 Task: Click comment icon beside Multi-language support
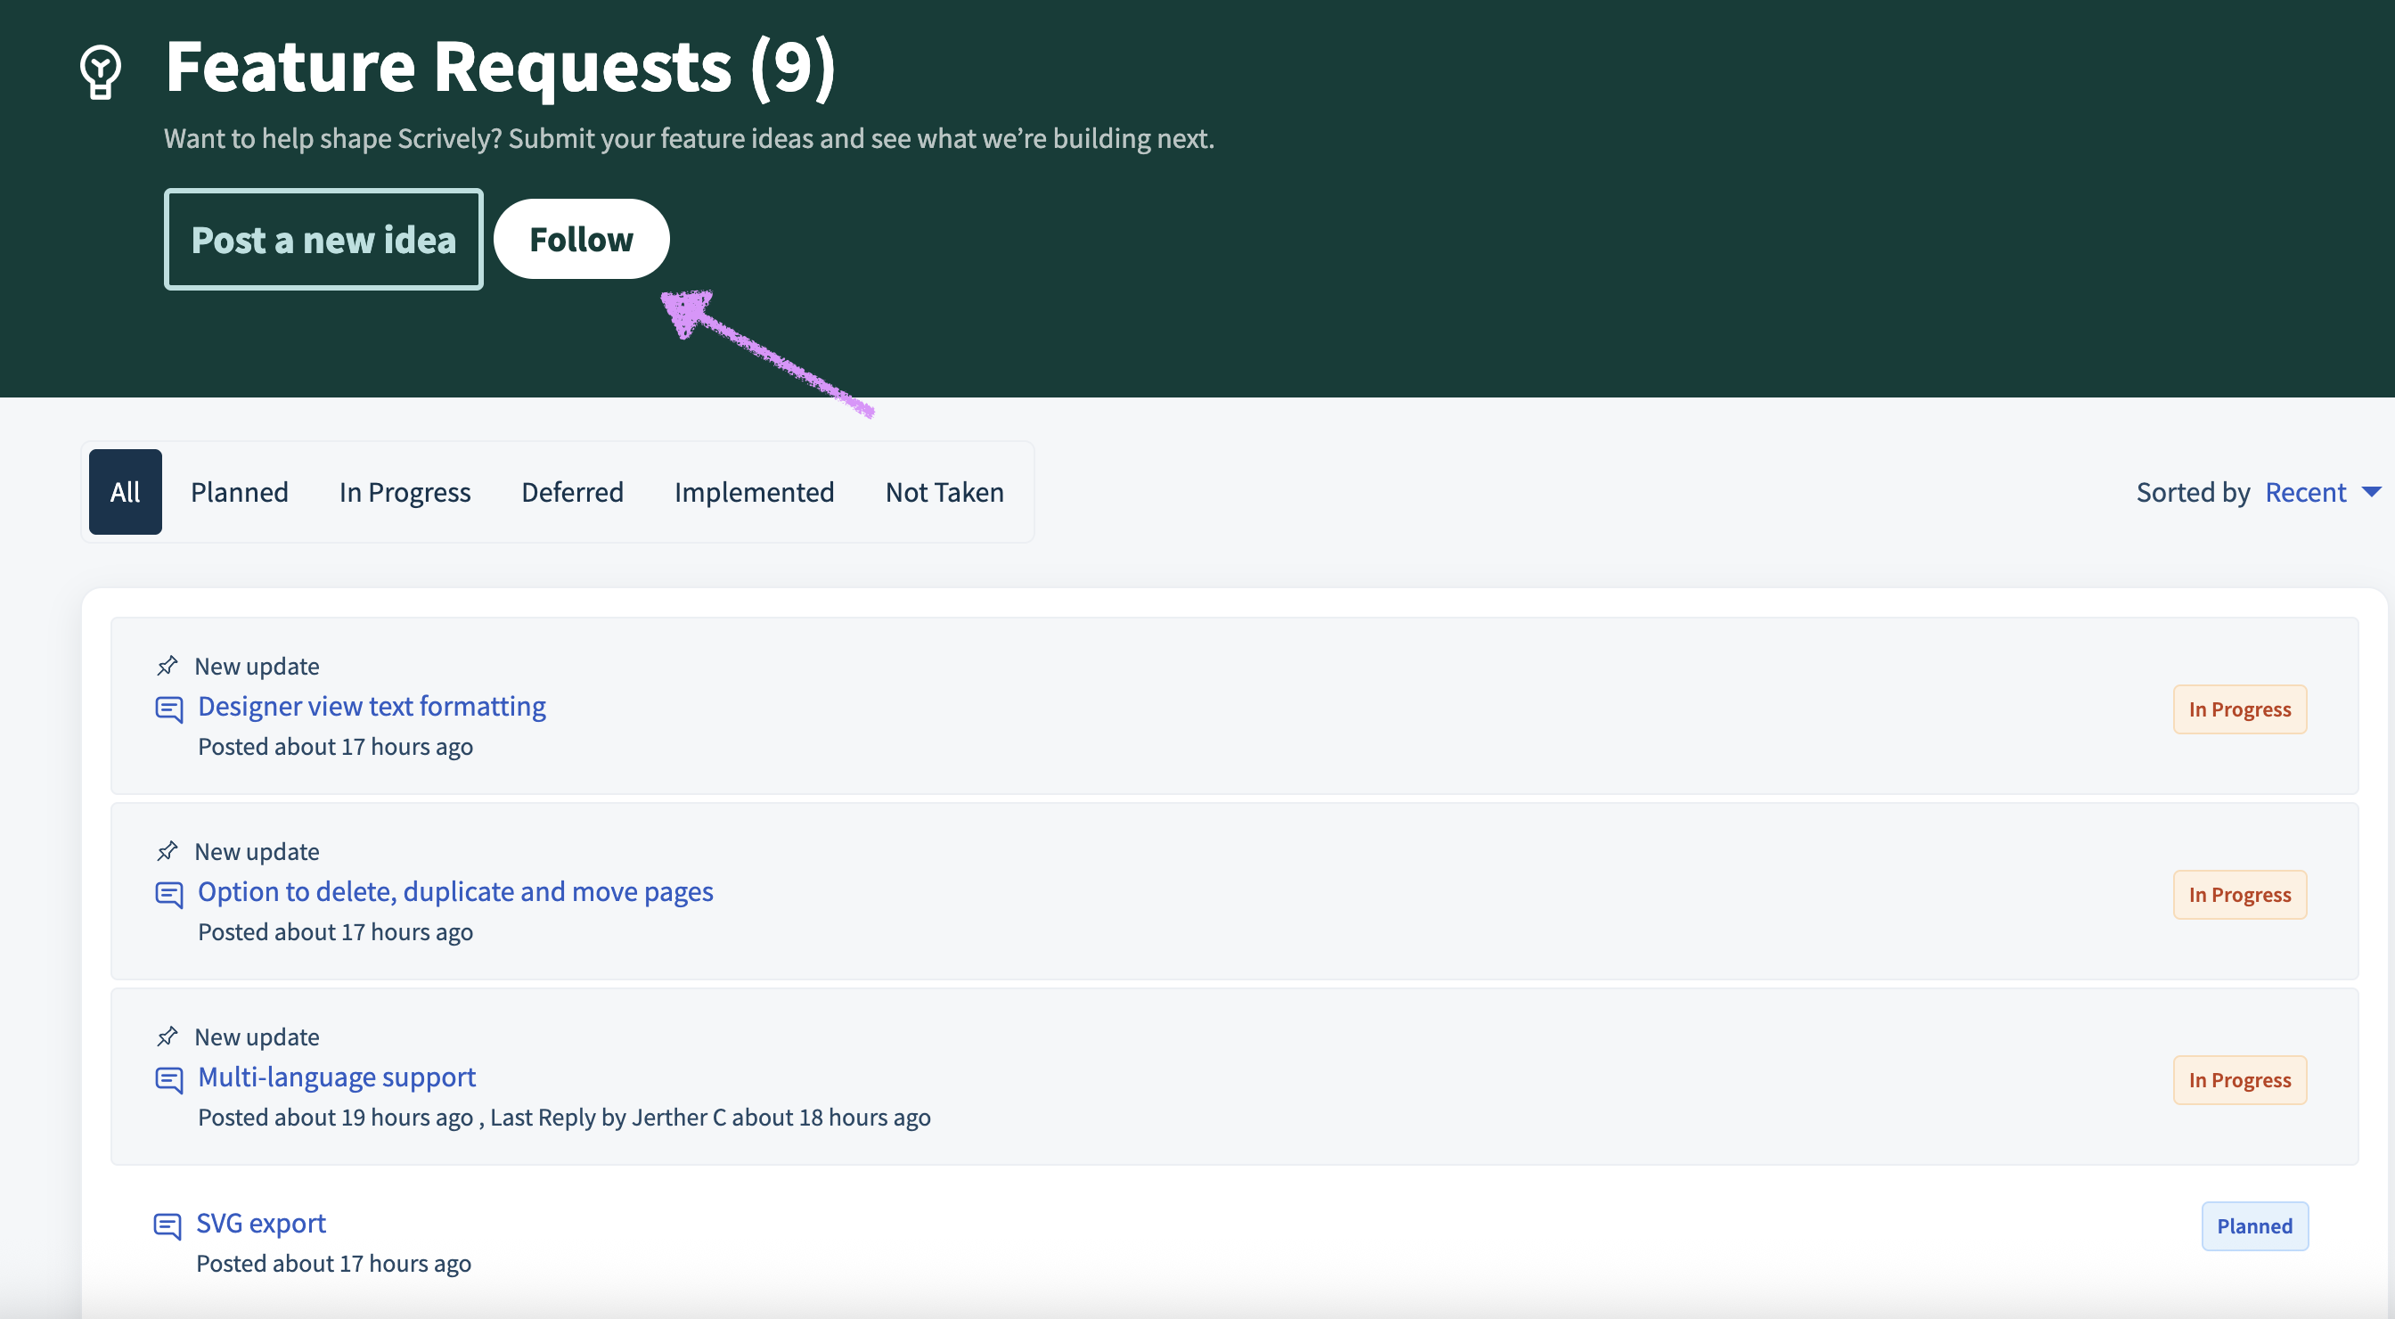coord(168,1079)
